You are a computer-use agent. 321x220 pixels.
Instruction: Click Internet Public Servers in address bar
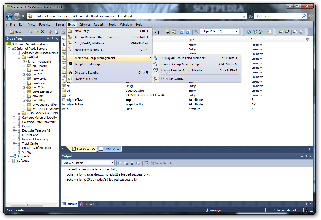(52, 16)
